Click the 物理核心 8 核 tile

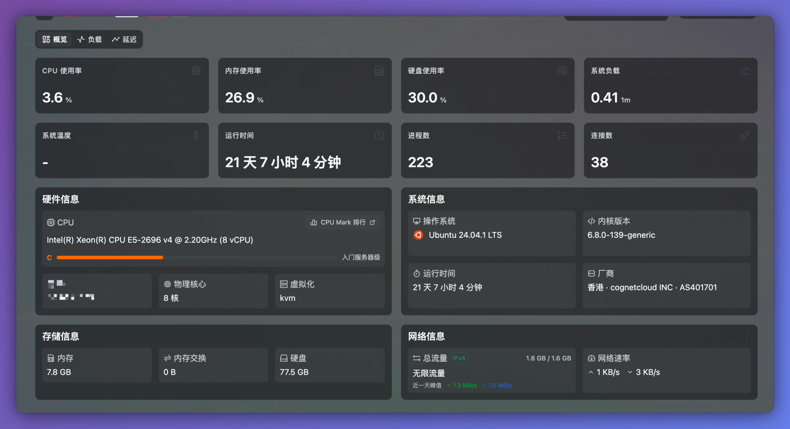tap(213, 291)
